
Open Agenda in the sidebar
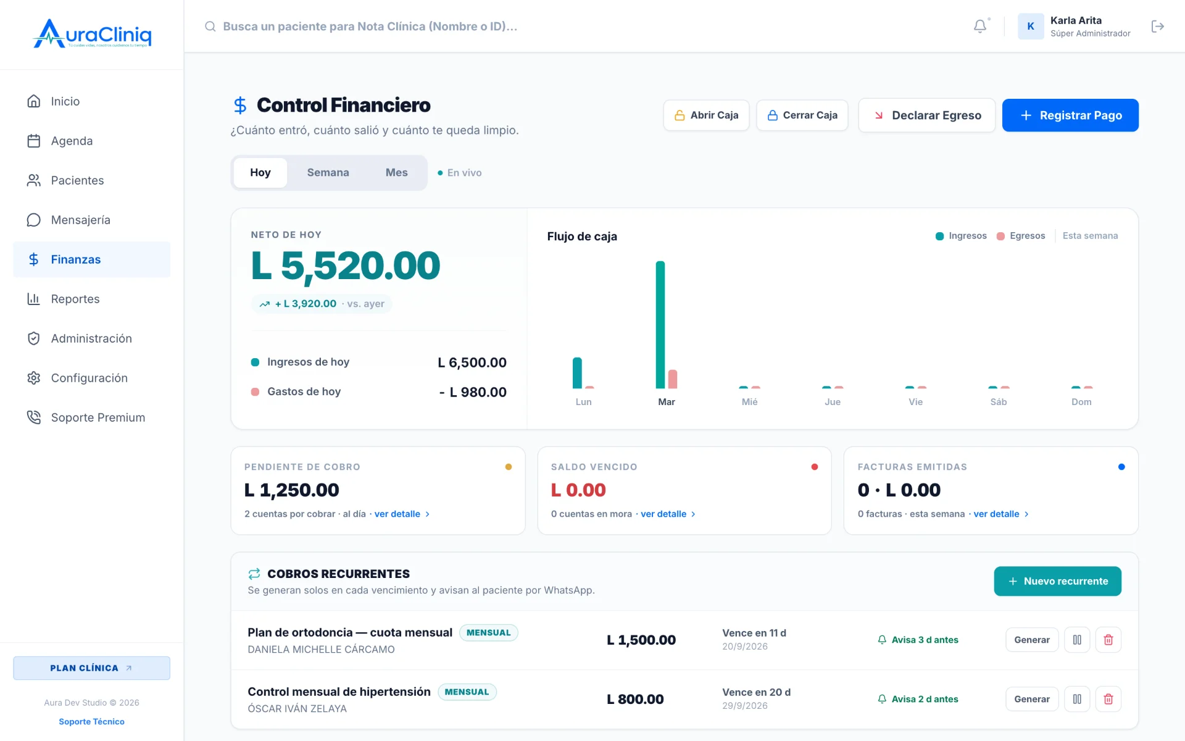[91, 141]
